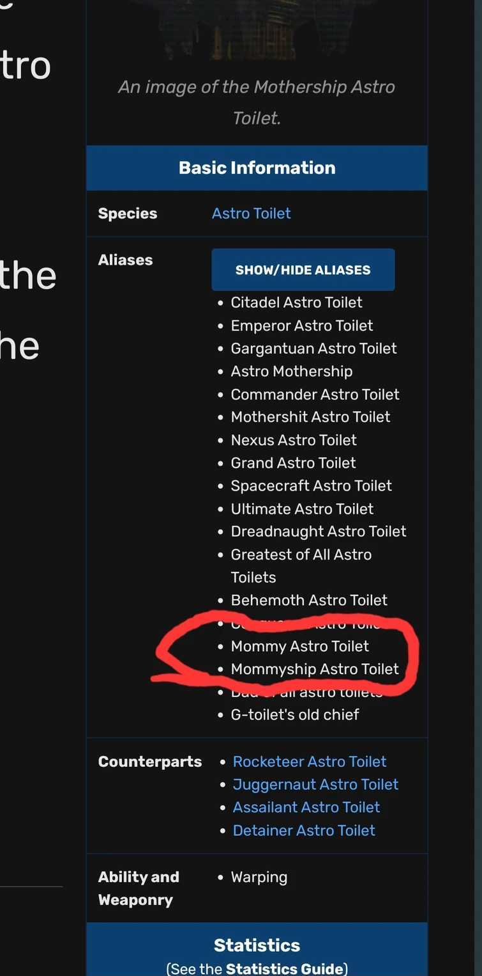Click the SHOW/HIDE ALIASES button
The image size is (482, 976).
303,269
